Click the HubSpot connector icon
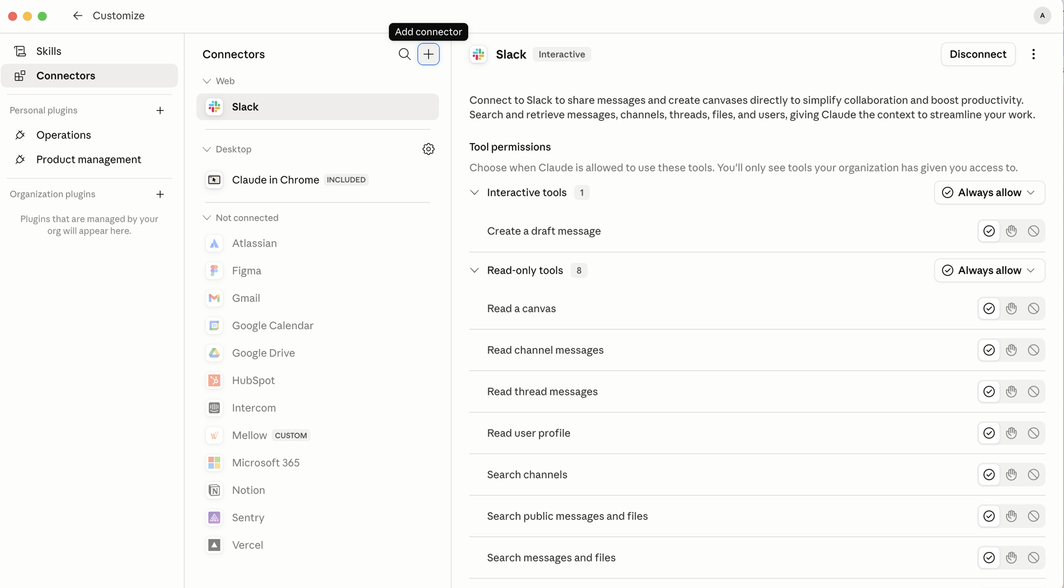This screenshot has height=588, width=1064. (x=214, y=380)
